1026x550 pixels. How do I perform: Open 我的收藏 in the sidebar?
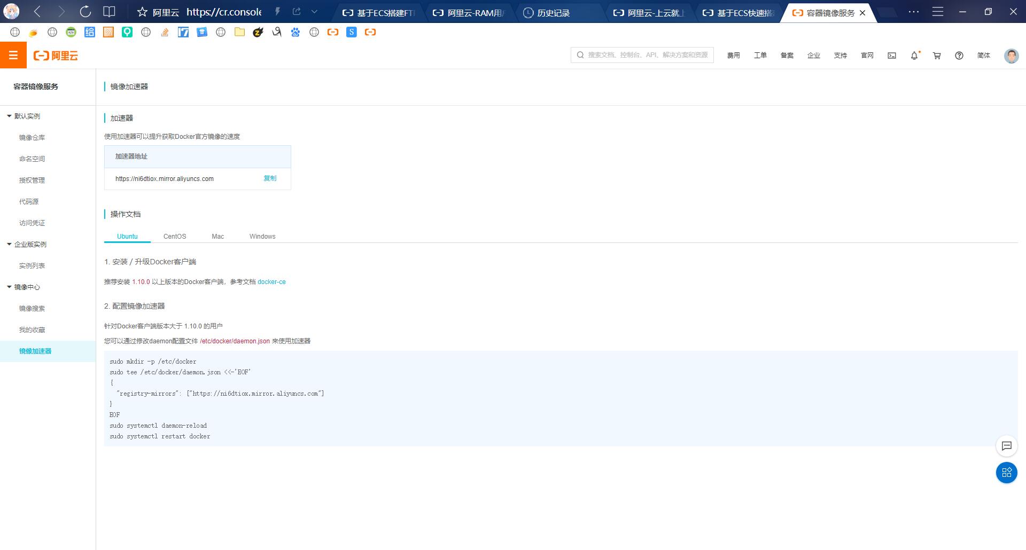(x=32, y=329)
